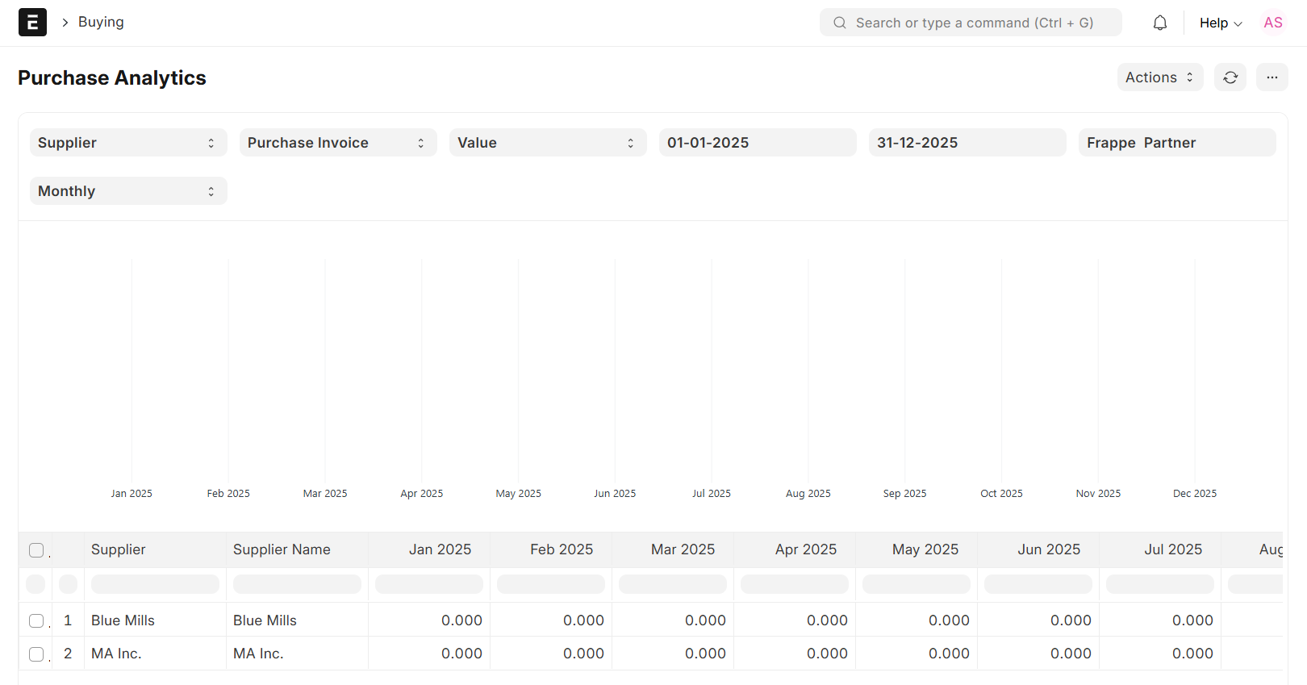1307x685 pixels.
Task: Open the AS user avatar menu
Action: point(1273,23)
